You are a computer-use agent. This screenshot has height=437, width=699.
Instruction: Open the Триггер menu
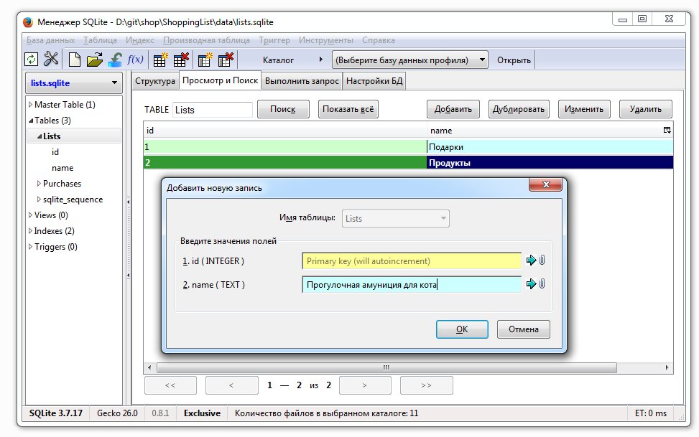tap(274, 40)
